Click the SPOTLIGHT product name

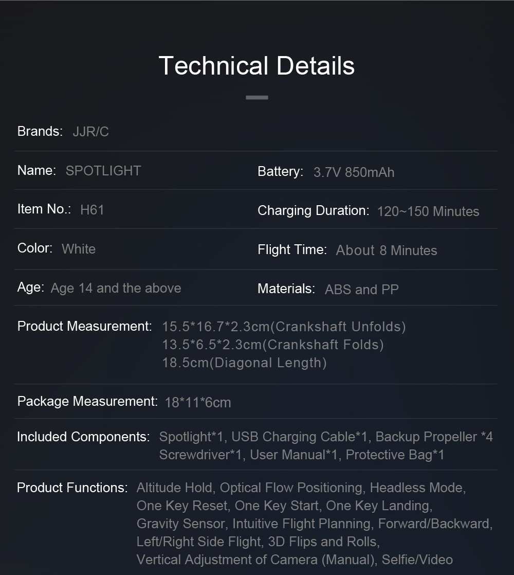click(103, 171)
